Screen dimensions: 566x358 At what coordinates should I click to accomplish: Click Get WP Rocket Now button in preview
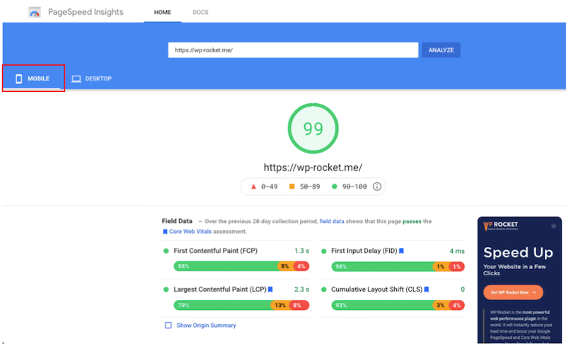point(513,292)
